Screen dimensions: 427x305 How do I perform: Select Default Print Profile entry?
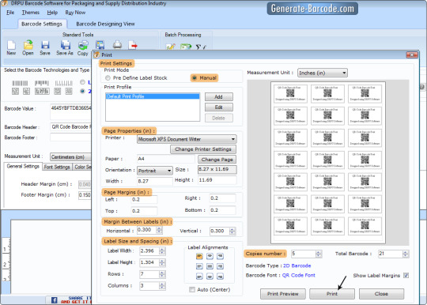pyautogui.click(x=153, y=96)
